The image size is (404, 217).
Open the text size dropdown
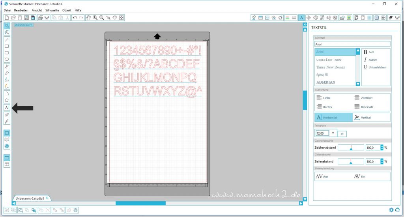pos(333,133)
